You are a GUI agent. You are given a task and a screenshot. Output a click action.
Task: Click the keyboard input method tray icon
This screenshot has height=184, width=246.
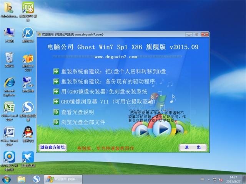[203, 179]
